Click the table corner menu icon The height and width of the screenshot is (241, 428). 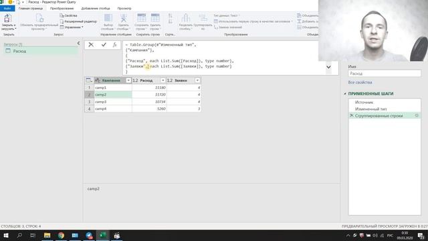click(x=89, y=80)
